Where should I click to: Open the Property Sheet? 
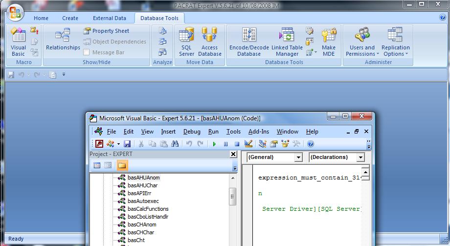click(106, 31)
